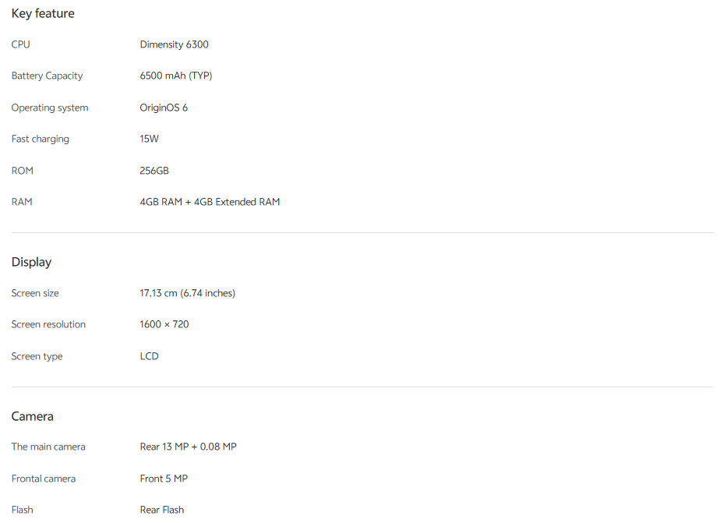The height and width of the screenshot is (523, 727).
Task: Click the Fast charging 15W value
Action: [149, 139]
